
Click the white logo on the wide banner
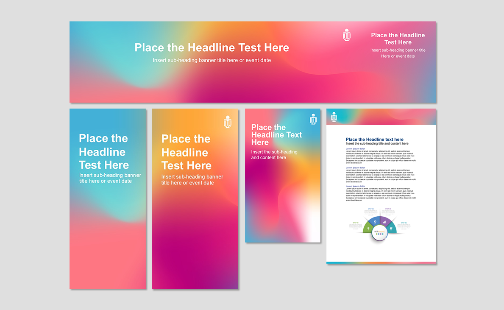click(x=347, y=35)
